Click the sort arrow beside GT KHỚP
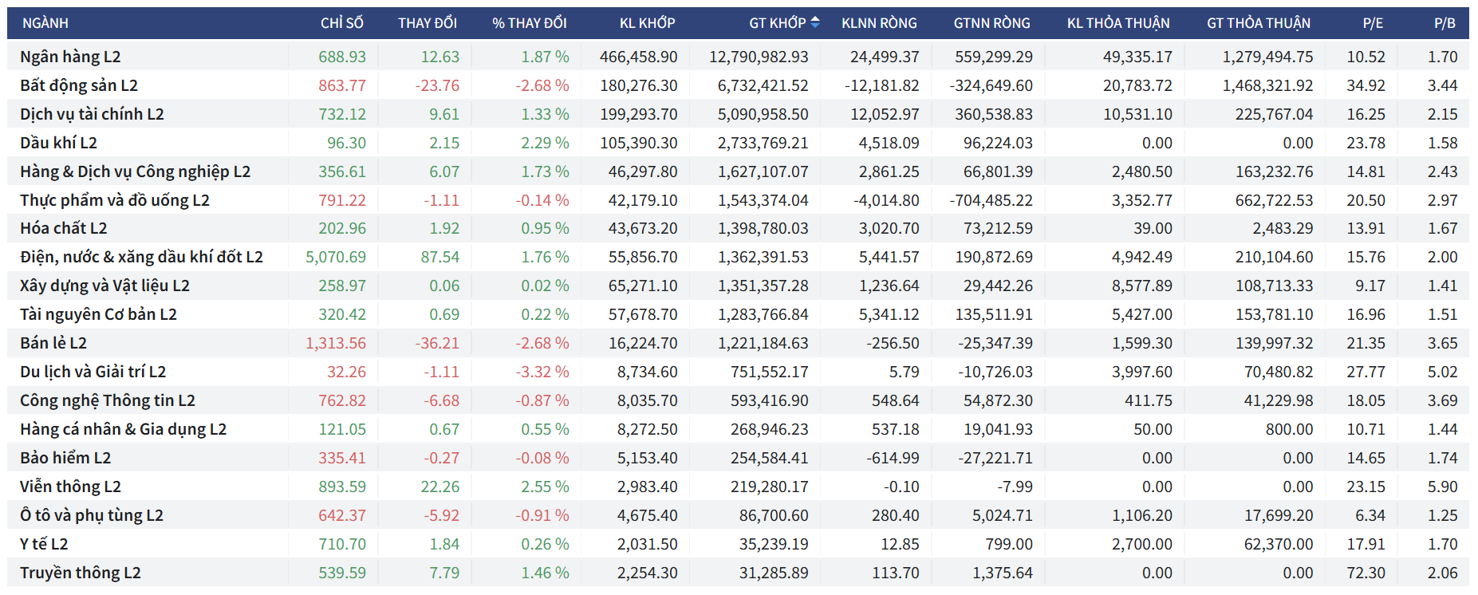Screen dimensions: 1478x595 click(814, 23)
